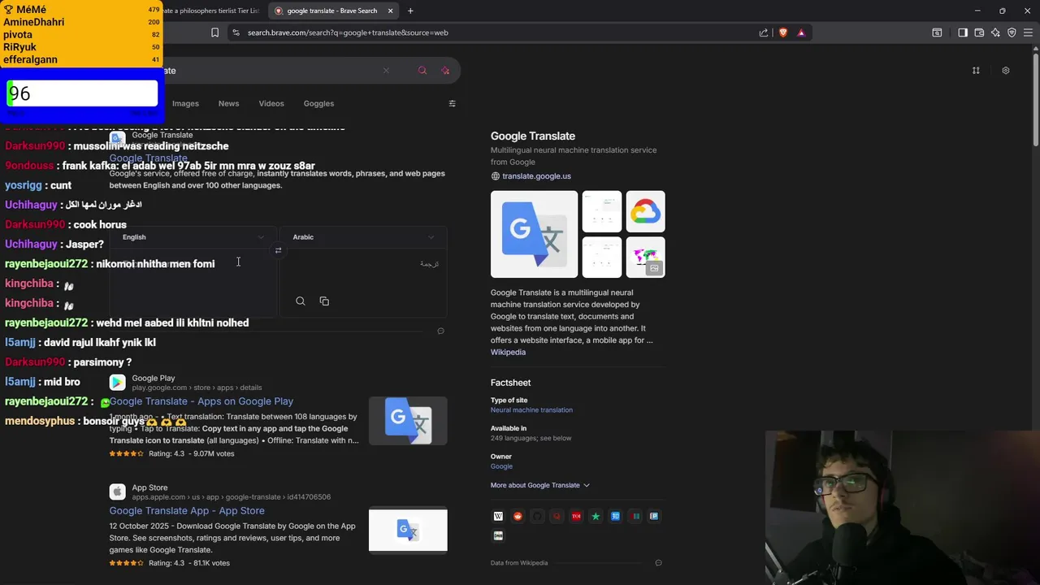Click Answer with AI sparkle in search box
This screenshot has width=1040, height=585.
tap(445, 71)
